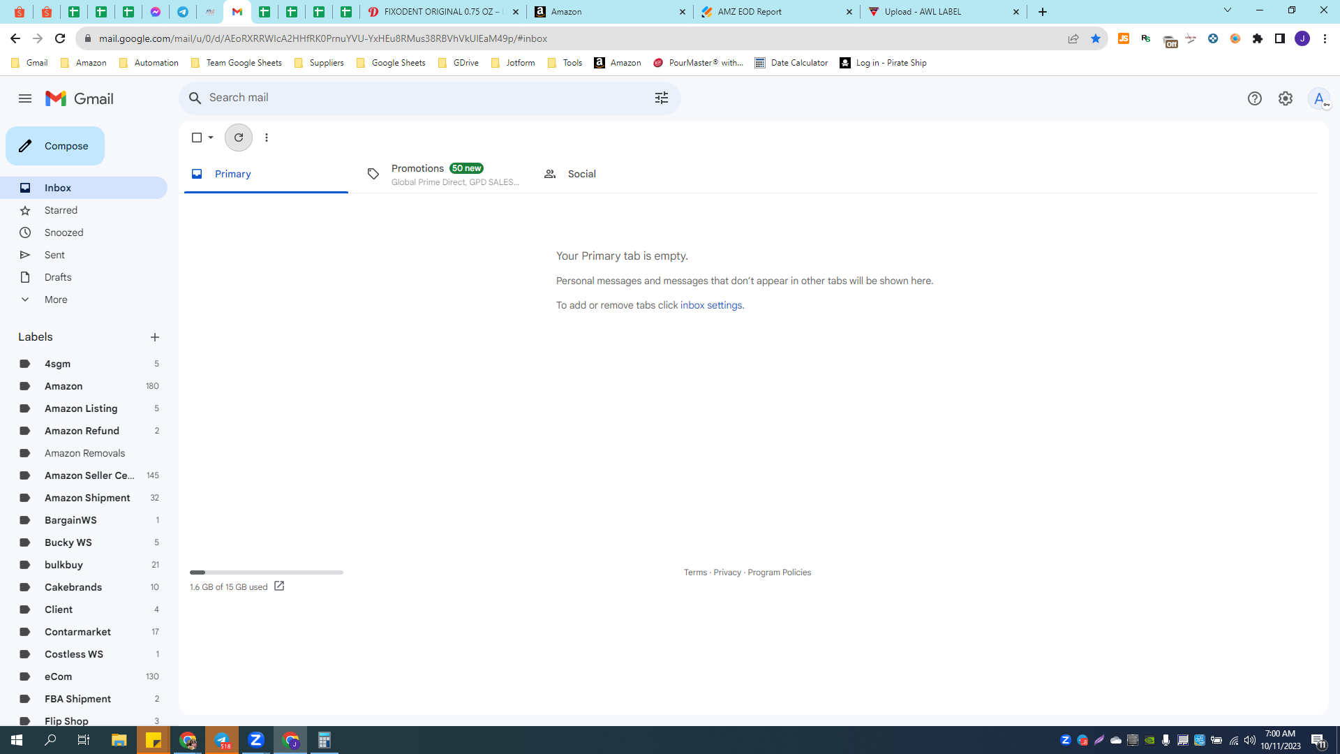Open a new Chrome tab
Image resolution: width=1340 pixels, height=754 pixels.
(x=1043, y=12)
